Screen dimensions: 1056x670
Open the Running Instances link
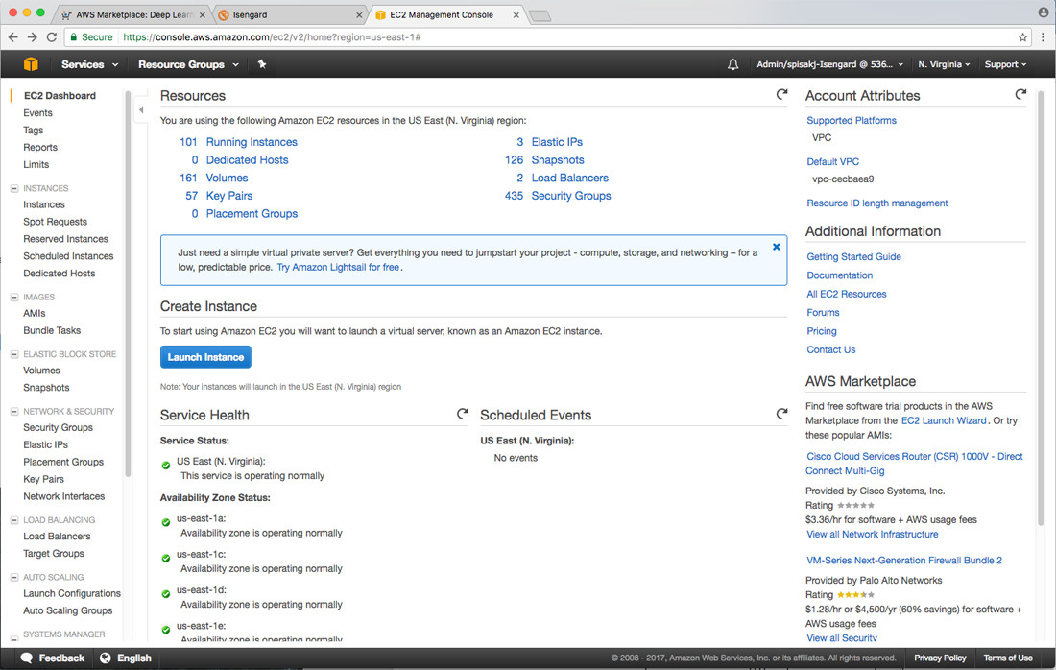point(252,142)
